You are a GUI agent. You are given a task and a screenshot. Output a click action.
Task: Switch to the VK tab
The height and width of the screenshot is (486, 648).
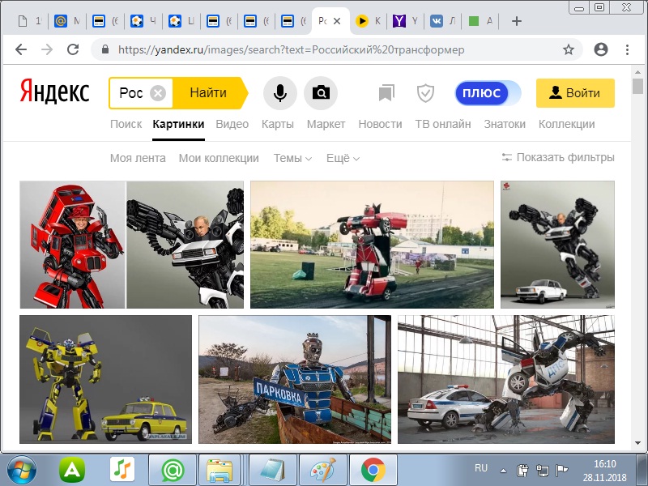[442, 21]
